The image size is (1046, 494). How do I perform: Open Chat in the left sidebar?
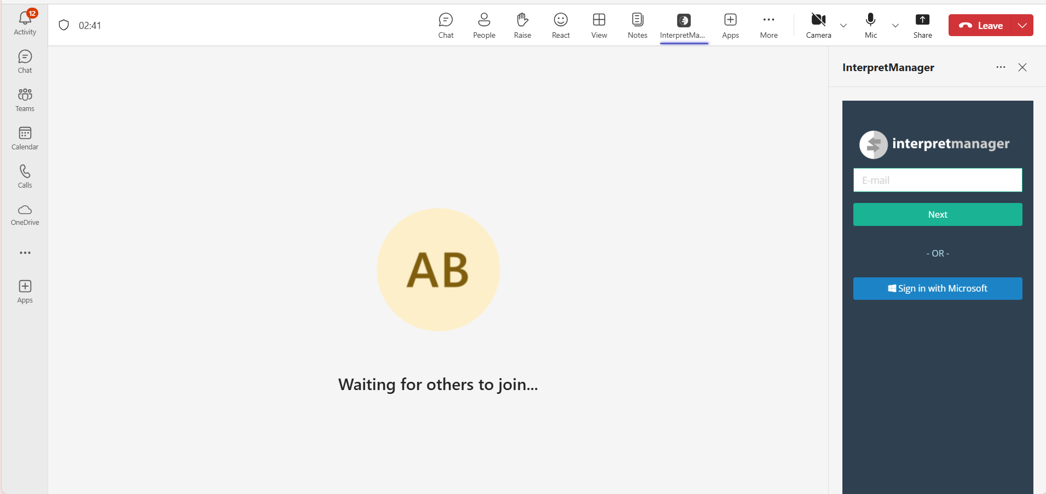click(25, 62)
